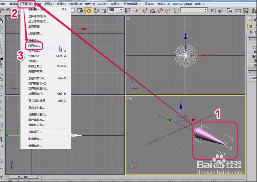This screenshot has width=257, height=182.
Task: Toggle window/crossing selection mode
Action: click(x=80, y=11)
